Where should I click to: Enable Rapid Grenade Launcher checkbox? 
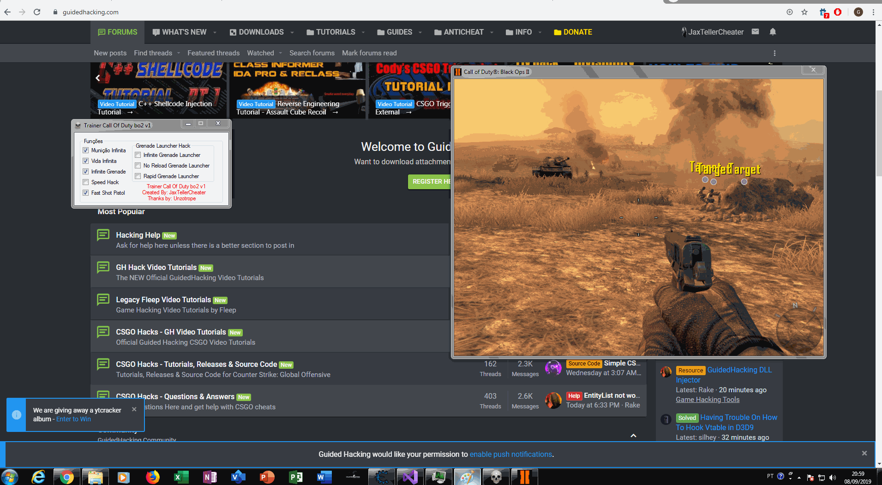pyautogui.click(x=138, y=176)
